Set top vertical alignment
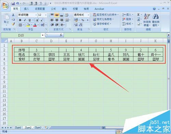Screen dimensions: 171x134 [x=52, y=15]
